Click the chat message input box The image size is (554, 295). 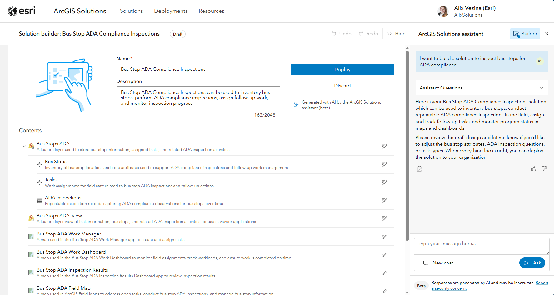(x=482, y=246)
